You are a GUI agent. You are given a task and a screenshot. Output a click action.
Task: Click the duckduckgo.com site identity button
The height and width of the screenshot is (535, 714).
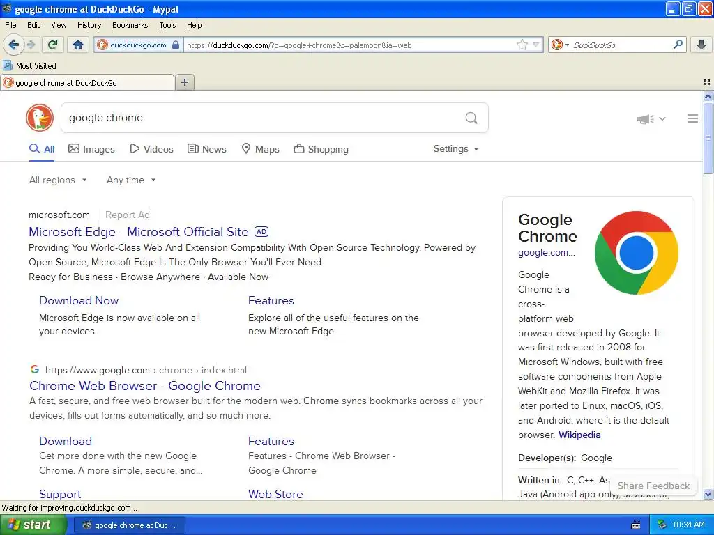(139, 45)
